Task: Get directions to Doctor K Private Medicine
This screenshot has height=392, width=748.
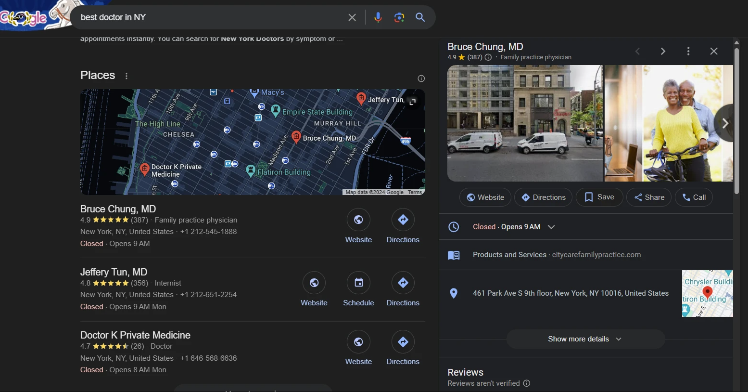Action: [403, 342]
